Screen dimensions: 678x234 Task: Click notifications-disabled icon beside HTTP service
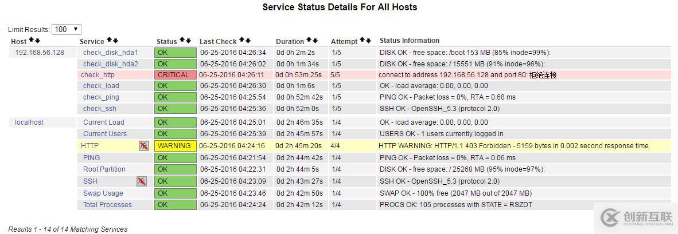click(x=143, y=146)
